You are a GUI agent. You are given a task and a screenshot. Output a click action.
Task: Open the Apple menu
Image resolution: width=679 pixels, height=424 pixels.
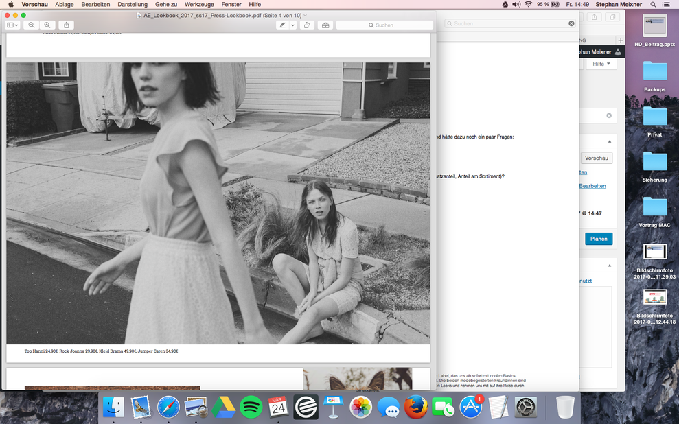point(11,4)
